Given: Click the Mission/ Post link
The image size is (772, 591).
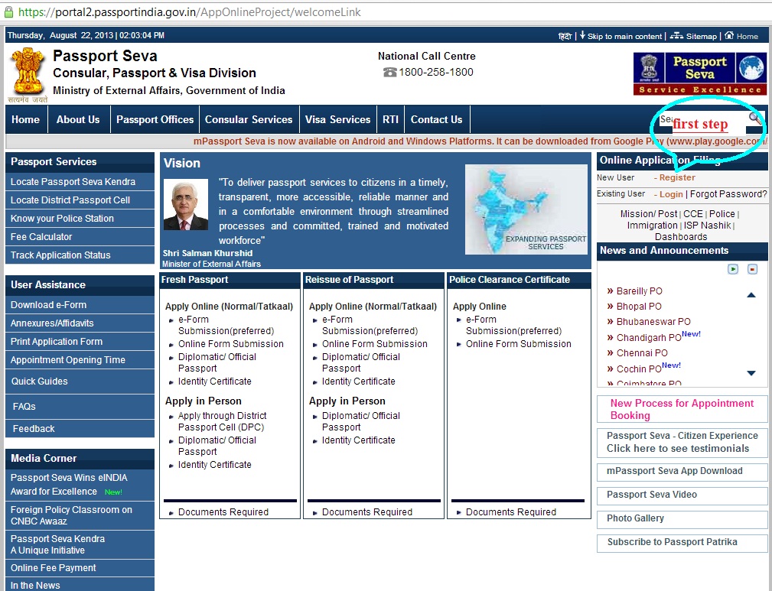Looking at the screenshot, I should (649, 214).
